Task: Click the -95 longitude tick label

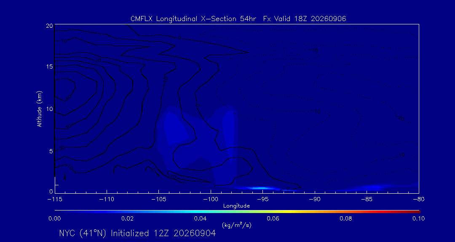Action: [x=262, y=200]
